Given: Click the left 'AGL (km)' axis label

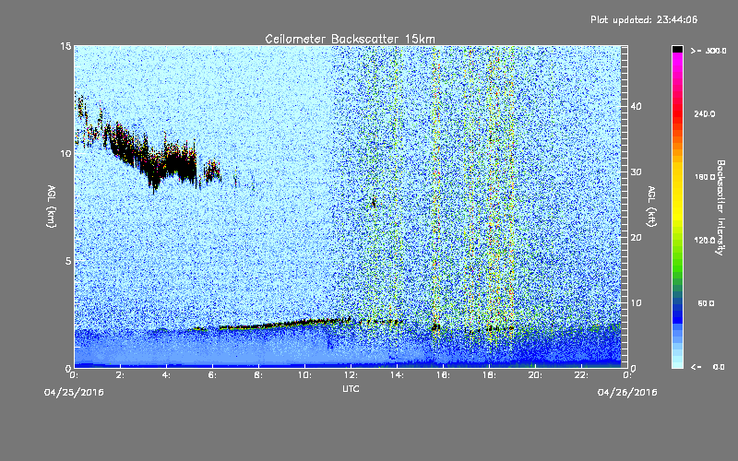Looking at the screenshot, I should pyautogui.click(x=52, y=206).
